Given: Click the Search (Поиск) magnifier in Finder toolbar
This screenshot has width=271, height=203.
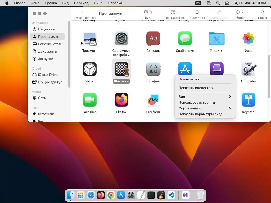Looking at the screenshot, I should 262,12.
